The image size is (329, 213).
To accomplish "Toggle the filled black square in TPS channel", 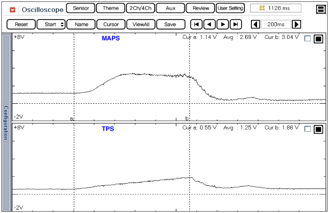I will click(318, 129).
